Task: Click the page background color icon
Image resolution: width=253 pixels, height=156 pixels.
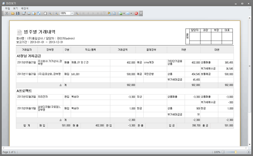Action: pos(109,13)
